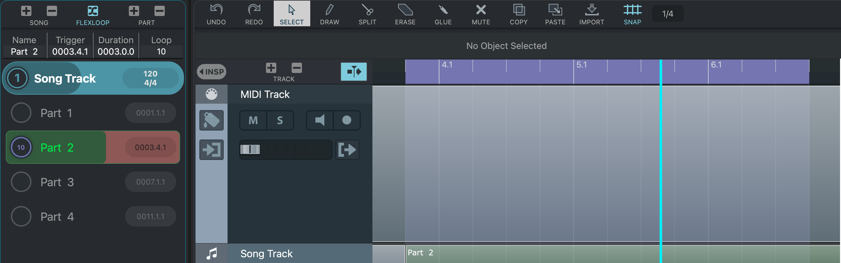Mute the MIDI Track with M button
Image resolution: width=841 pixels, height=263 pixels.
[x=253, y=121]
